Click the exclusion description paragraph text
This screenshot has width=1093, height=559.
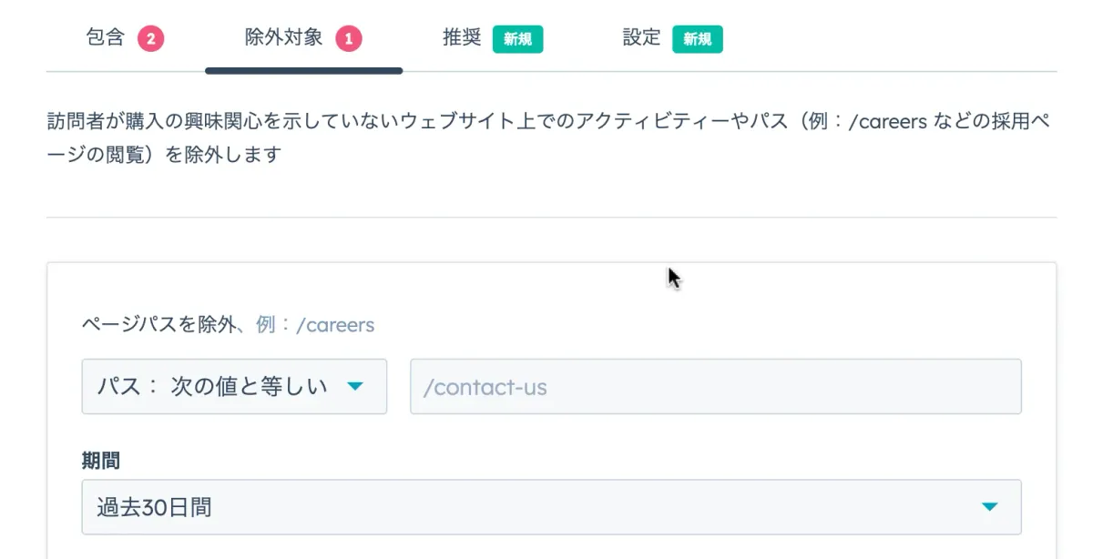point(546,121)
